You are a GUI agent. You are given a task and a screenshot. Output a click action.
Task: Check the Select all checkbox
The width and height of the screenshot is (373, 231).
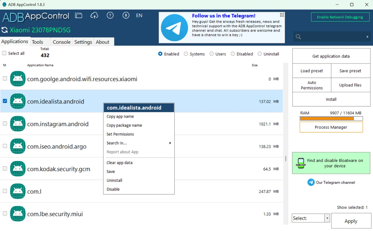tap(4, 53)
